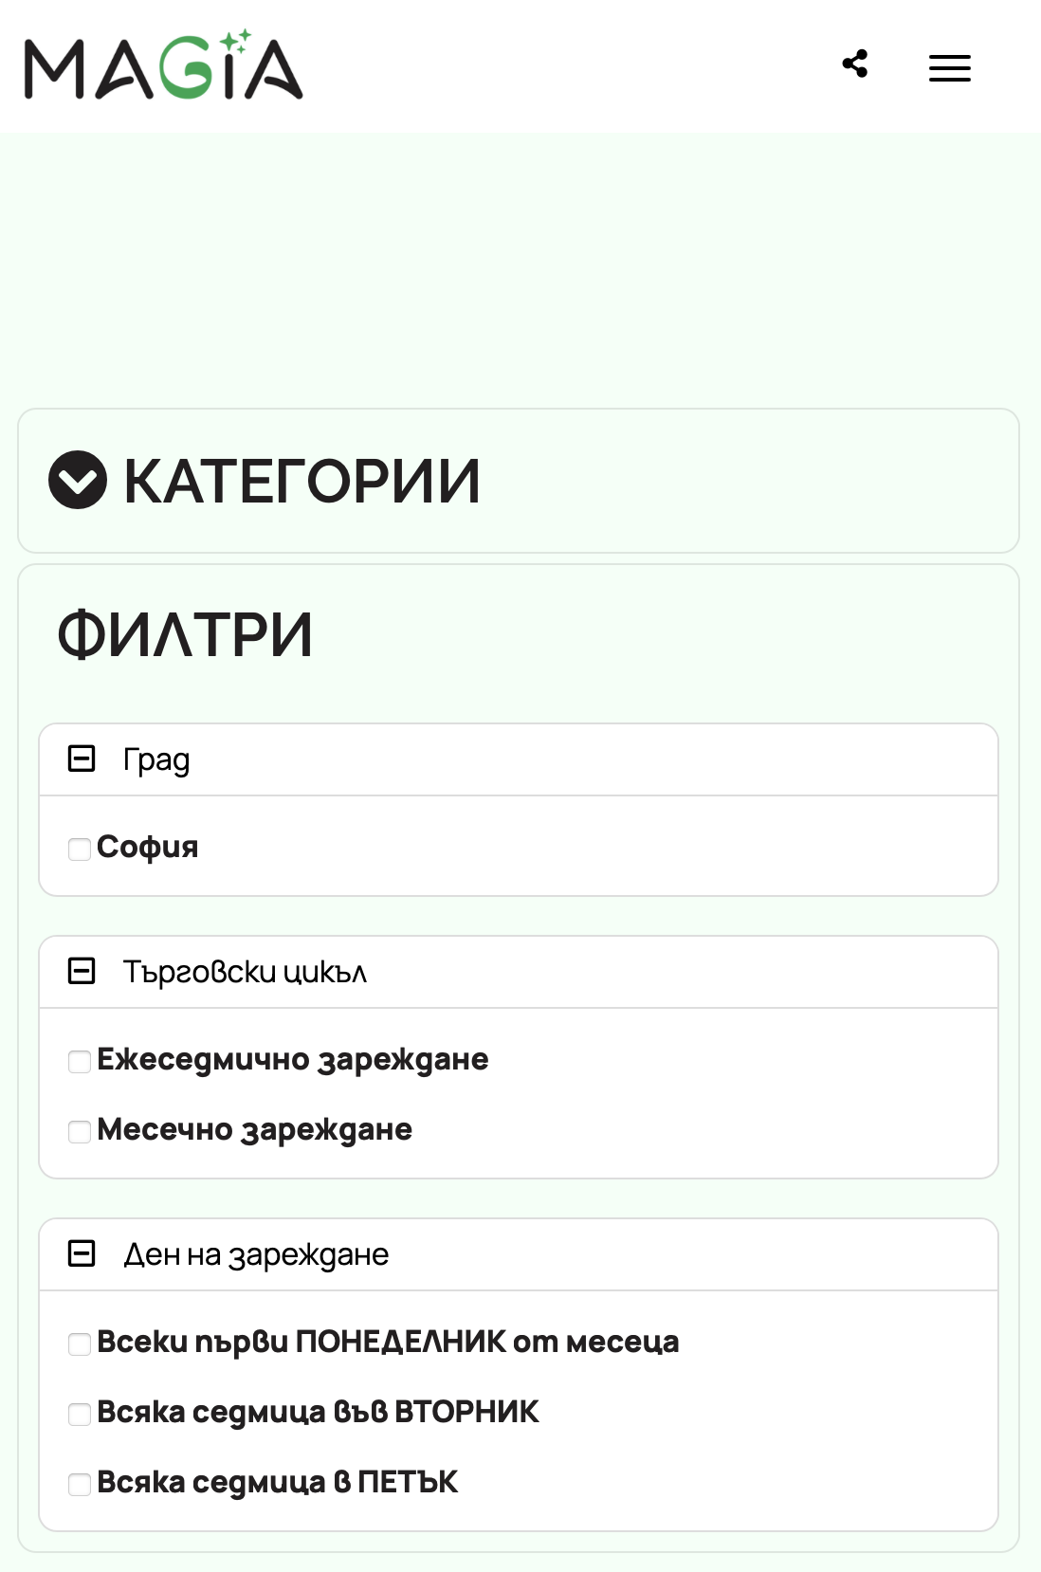Click the share icon
Screen dimensions: 1041x1572
855,64
